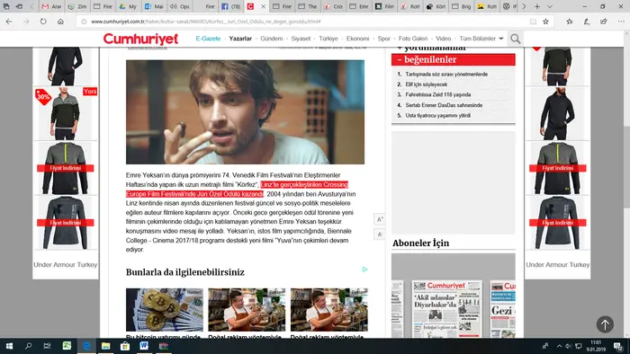Image resolution: width=630 pixels, height=354 pixels.
Task: Share this page icon
Action: point(604,22)
